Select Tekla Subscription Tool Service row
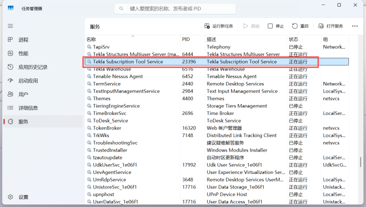This screenshot has width=366, height=207. (217, 61)
